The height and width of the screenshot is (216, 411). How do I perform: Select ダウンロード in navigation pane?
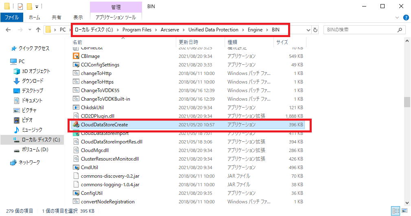pos(33,81)
